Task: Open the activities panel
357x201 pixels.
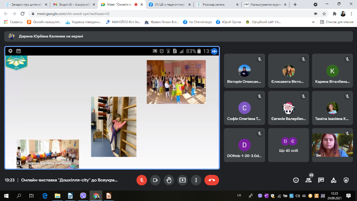Action: click(333, 180)
